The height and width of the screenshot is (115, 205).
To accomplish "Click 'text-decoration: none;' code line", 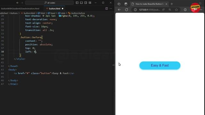I will [41, 19].
